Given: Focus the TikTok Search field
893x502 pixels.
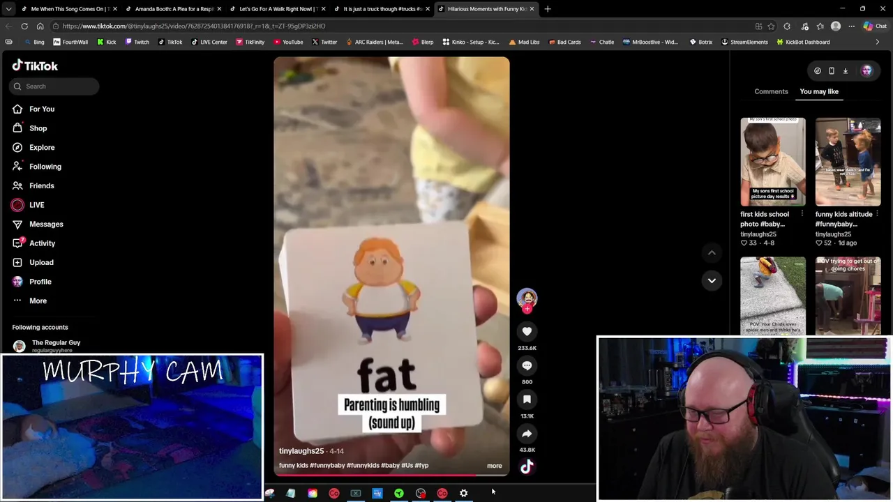Looking at the screenshot, I should (54, 86).
